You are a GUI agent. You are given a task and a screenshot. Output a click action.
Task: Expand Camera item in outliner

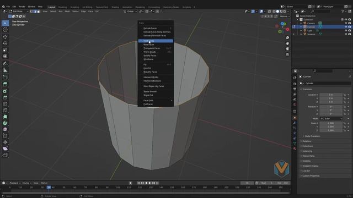(301, 23)
